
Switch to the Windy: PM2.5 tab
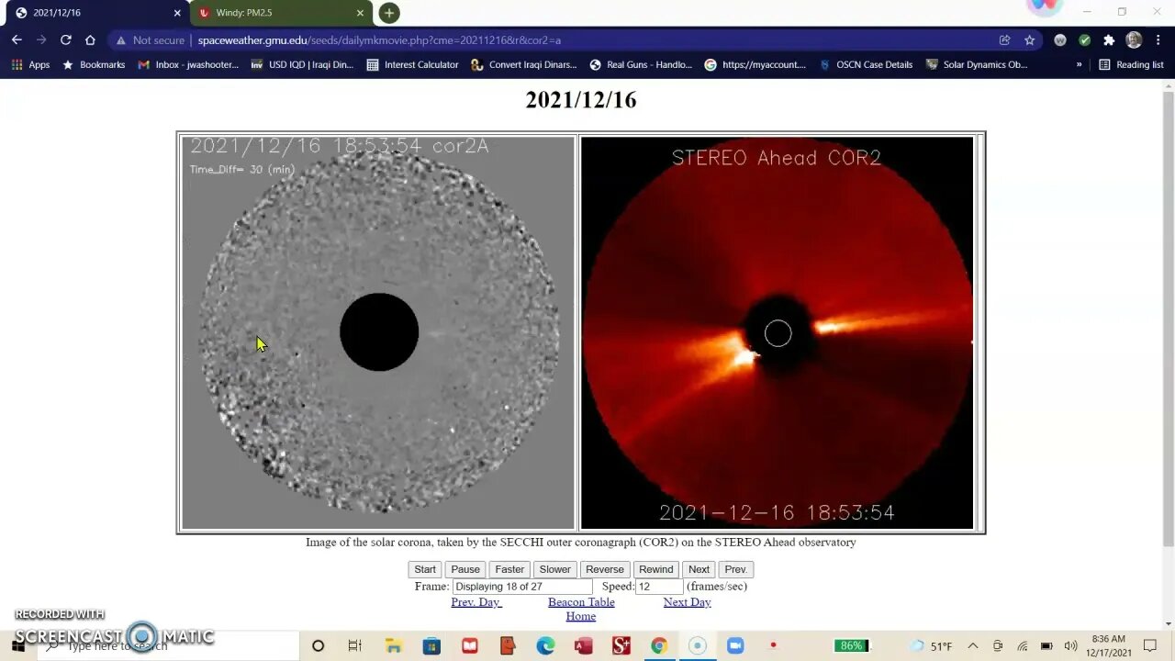click(x=281, y=13)
